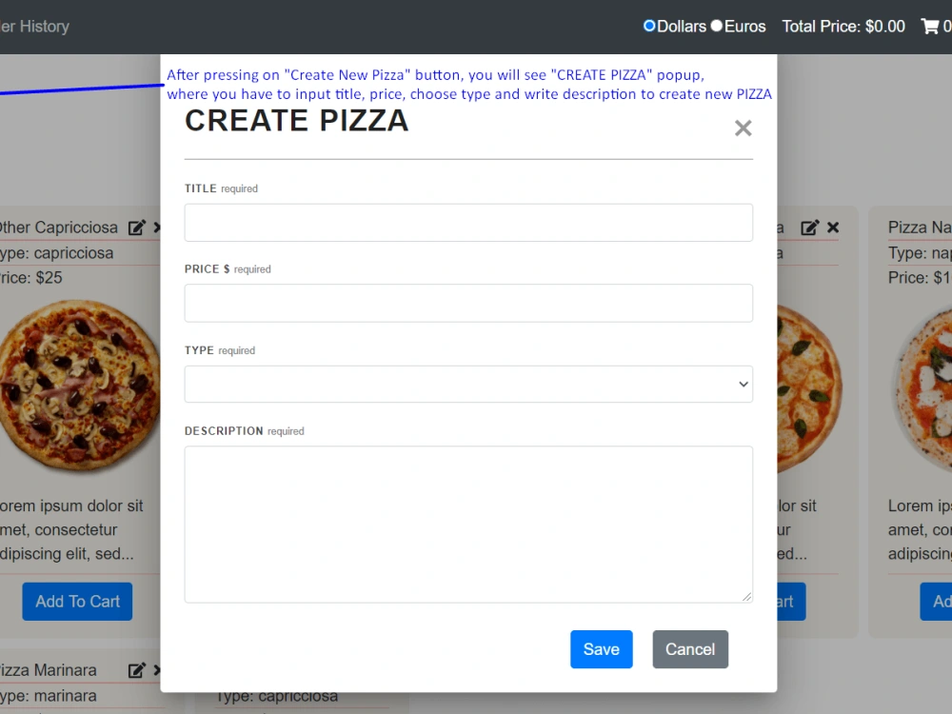Edit the Other Capricciosa pizza
Screen dimensions: 952x714
(x=136, y=228)
